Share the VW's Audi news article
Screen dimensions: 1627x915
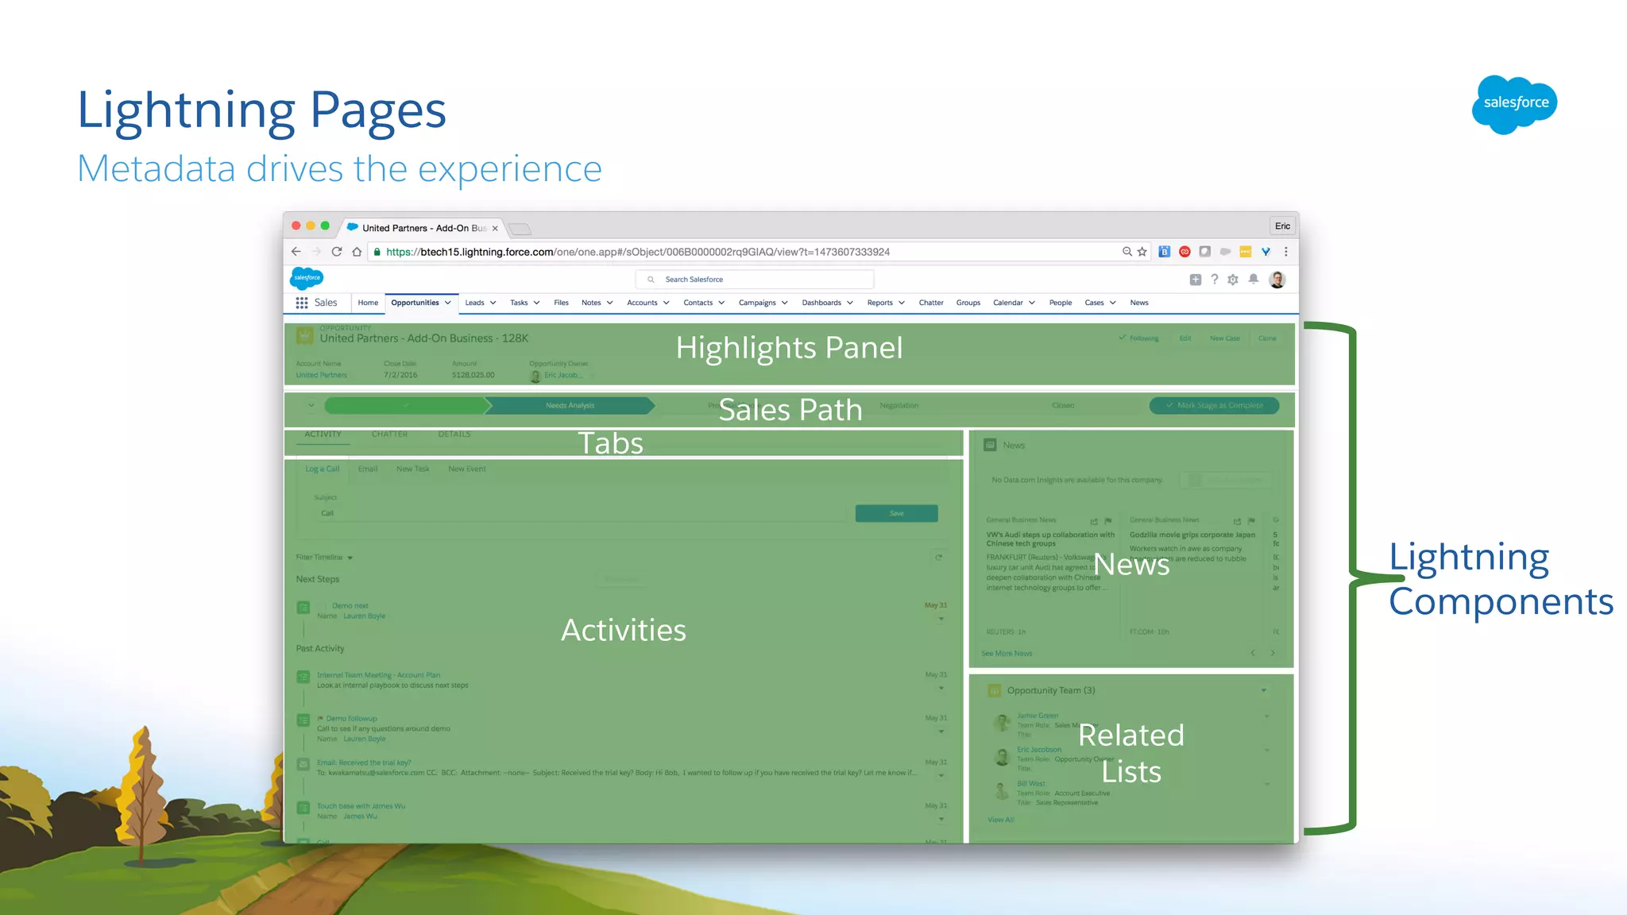point(1094,521)
